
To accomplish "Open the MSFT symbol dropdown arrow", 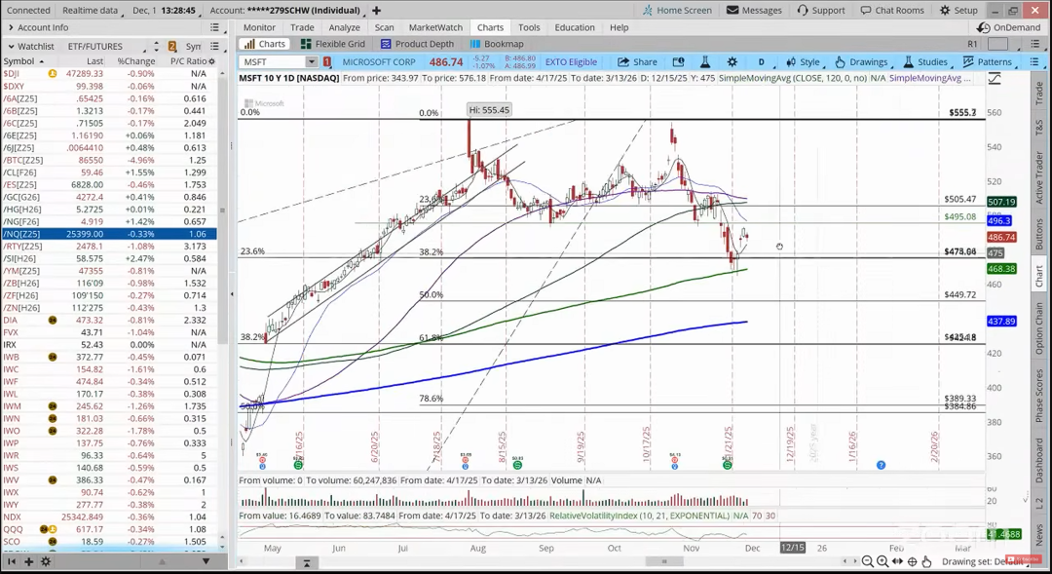I will pyautogui.click(x=312, y=61).
